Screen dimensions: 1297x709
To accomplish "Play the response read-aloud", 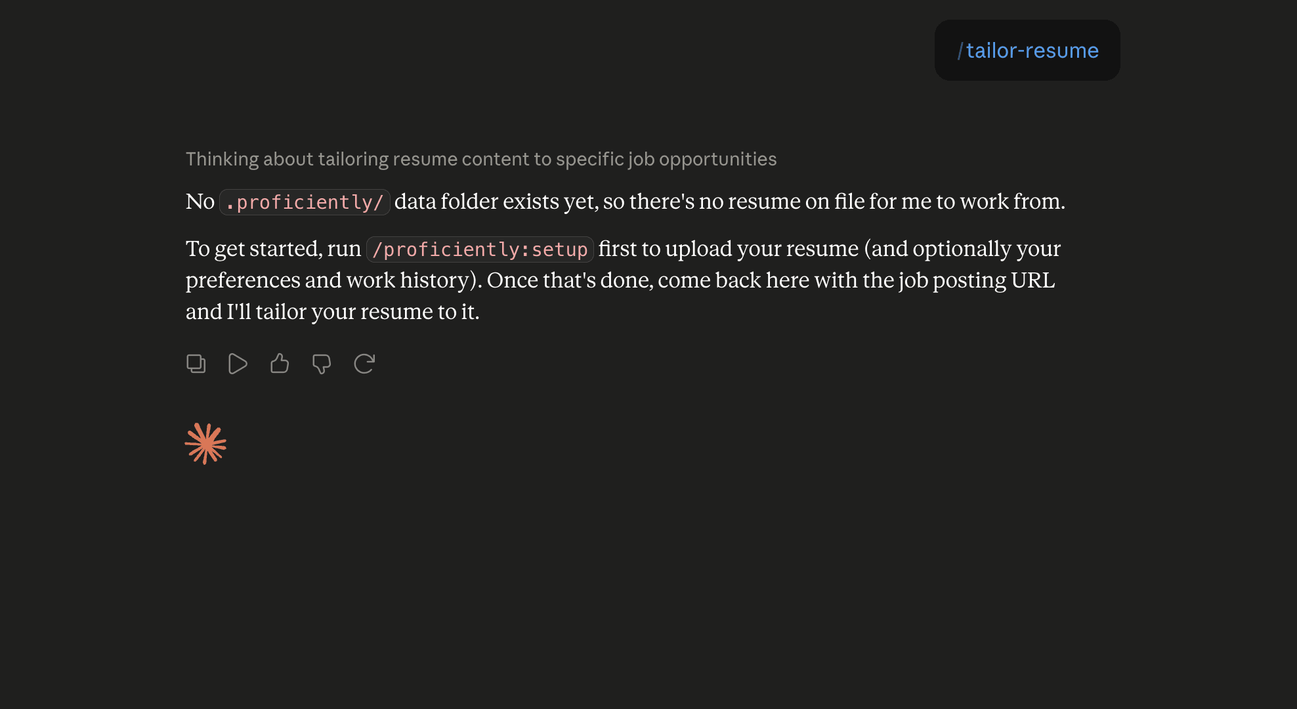I will click(x=238, y=364).
